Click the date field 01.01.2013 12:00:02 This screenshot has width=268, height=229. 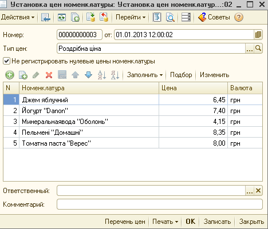(x=184, y=35)
